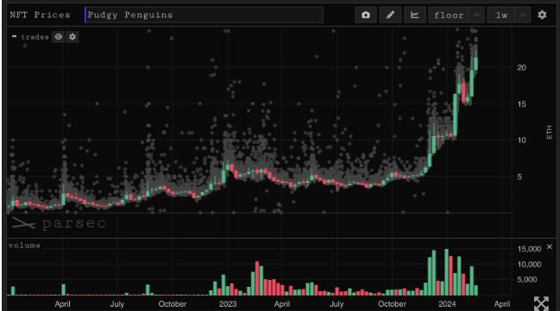
Task: Focus the Pudgy Penguins search field
Action: point(204,15)
